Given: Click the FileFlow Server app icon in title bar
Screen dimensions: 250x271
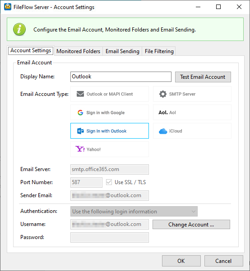Looking at the screenshot, I should [x=8, y=7].
